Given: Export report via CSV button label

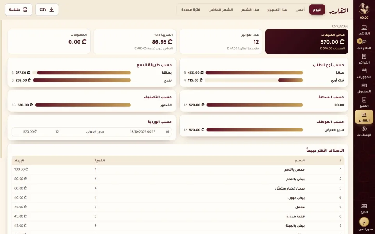Looking at the screenshot, I should (x=43, y=9).
